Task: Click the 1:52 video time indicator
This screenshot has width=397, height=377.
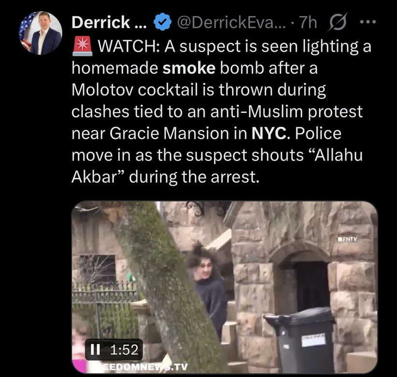Action: coord(124,349)
